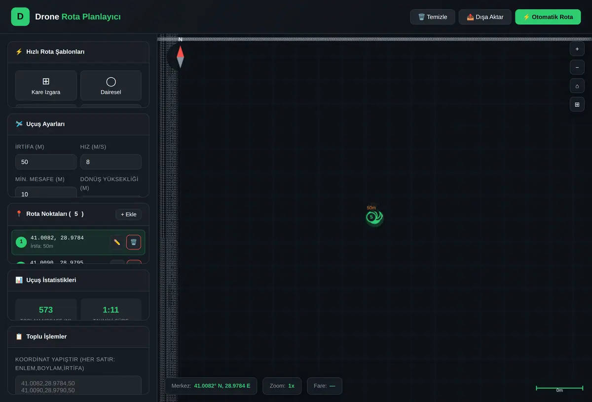The image size is (592, 402).
Task: Zoom in with the plus map button
Action: tap(577, 49)
